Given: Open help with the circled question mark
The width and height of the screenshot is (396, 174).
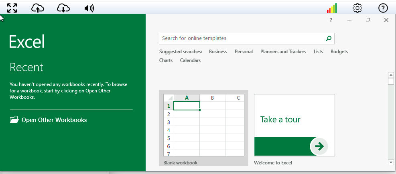Looking at the screenshot, I should point(383,8).
